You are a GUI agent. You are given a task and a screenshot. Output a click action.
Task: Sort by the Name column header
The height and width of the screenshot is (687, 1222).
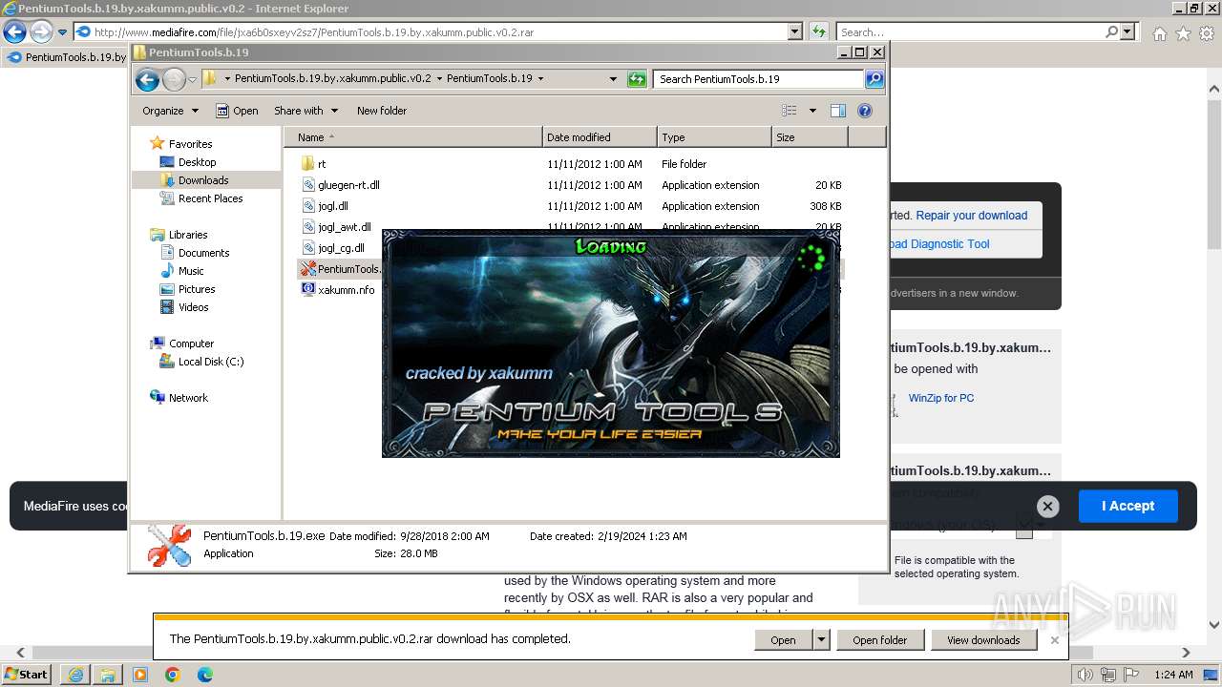[x=412, y=137]
